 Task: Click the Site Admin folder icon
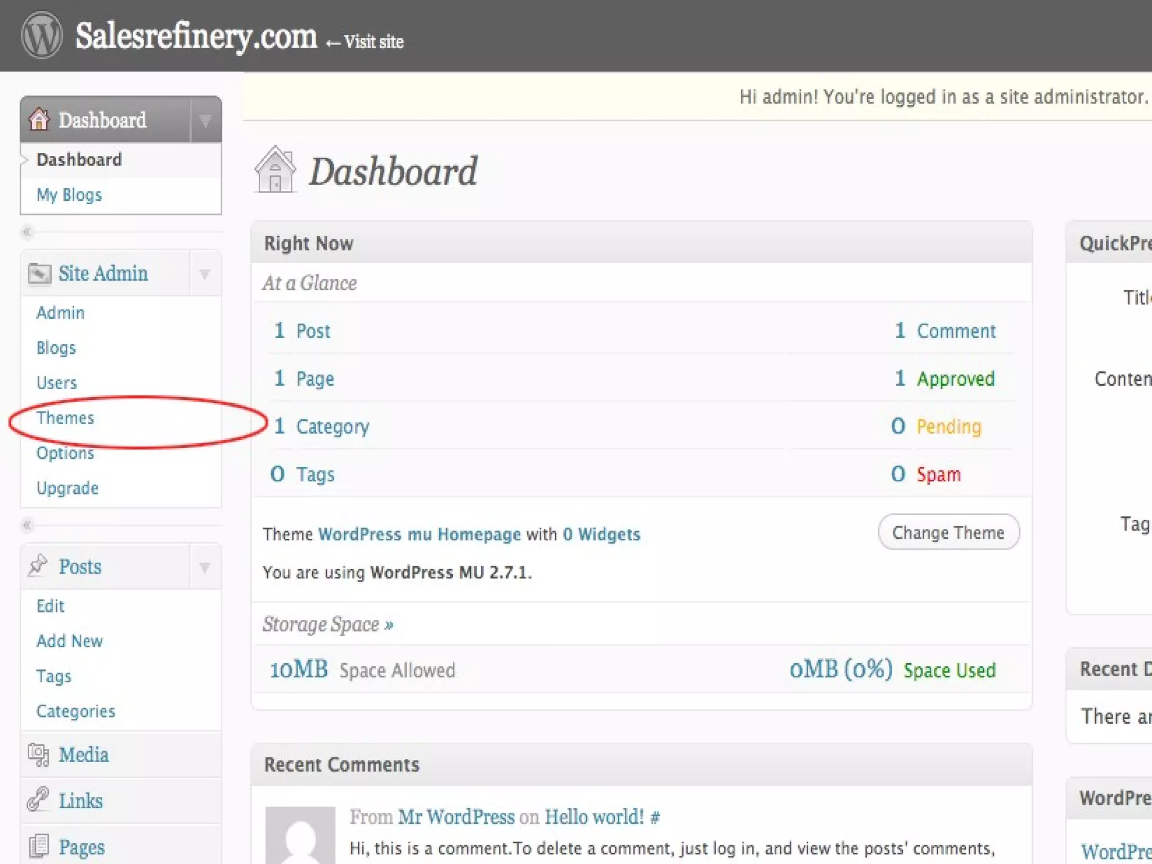tap(39, 274)
